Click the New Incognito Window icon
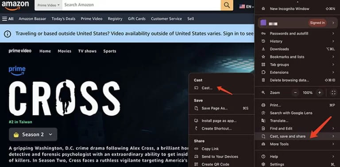 [x=263, y=9]
